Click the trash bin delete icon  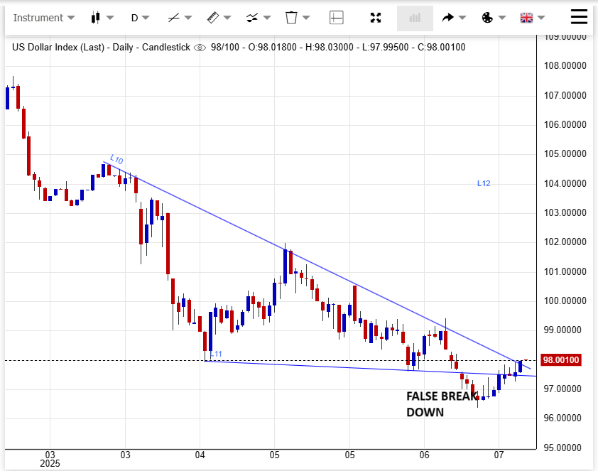pos(297,18)
